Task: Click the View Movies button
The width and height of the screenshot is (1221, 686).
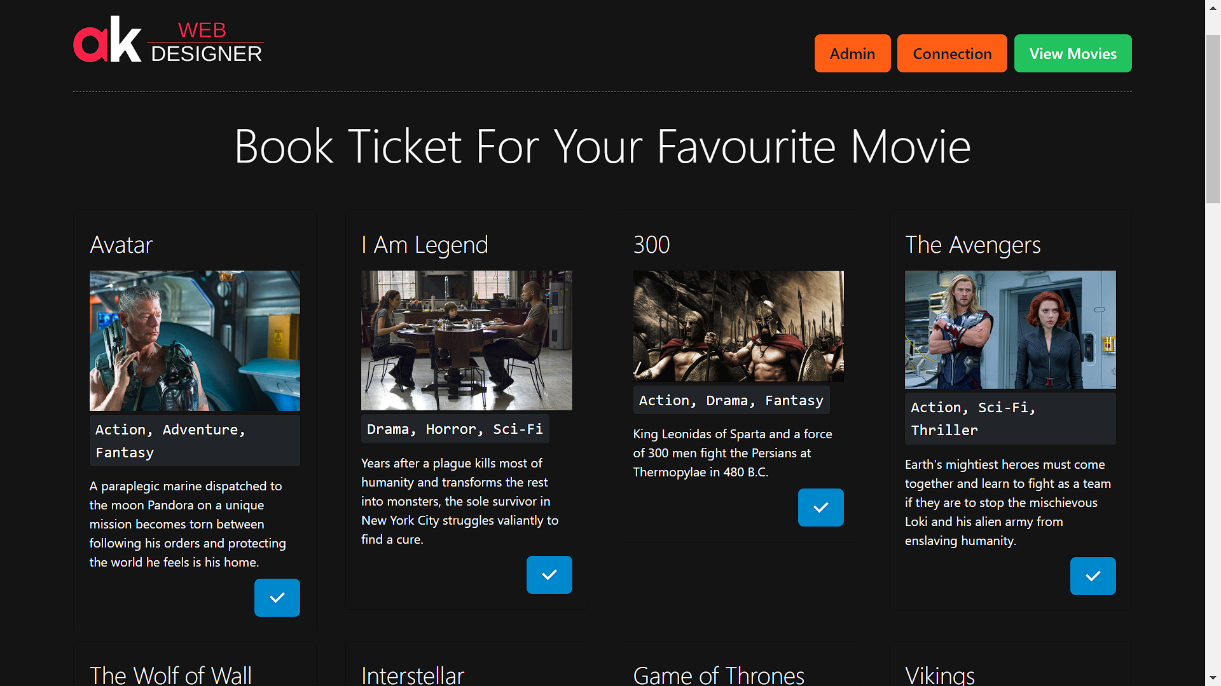Action: [1073, 53]
